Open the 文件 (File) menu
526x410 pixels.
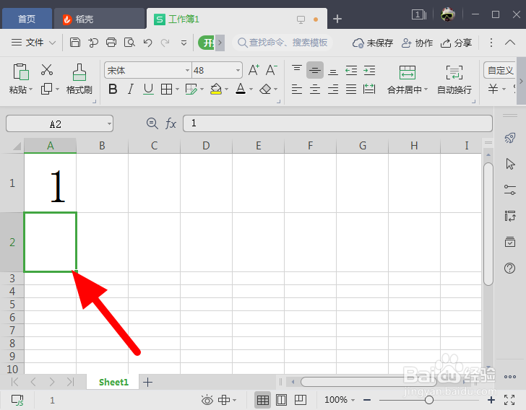pyautogui.click(x=33, y=43)
